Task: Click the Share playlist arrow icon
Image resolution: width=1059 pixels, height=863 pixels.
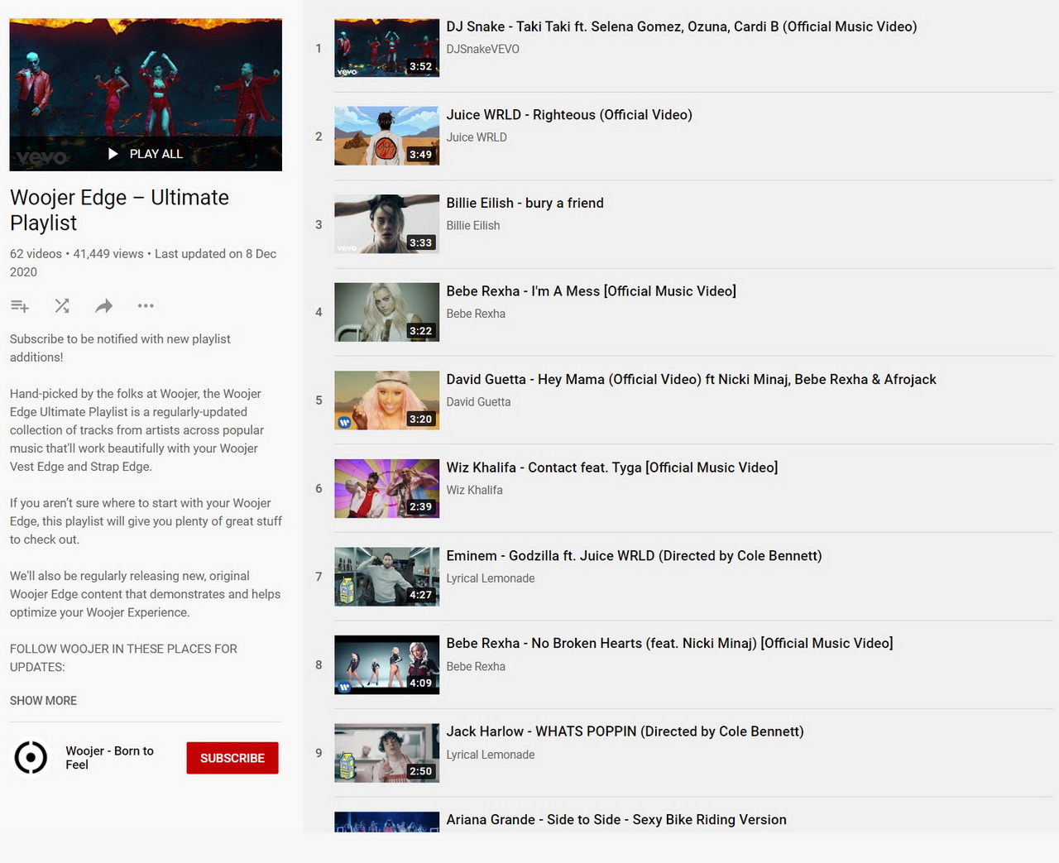Action: [103, 306]
